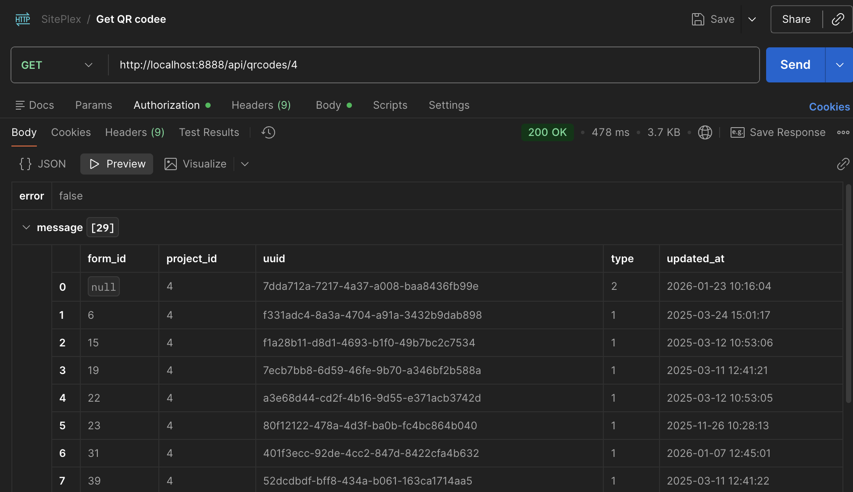Viewport: 853px width, 492px height.
Task: Open the Save options with the floppy disk icon
Action: (x=699, y=19)
